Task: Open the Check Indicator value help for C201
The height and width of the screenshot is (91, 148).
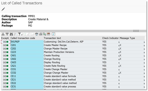Action: [119, 46]
